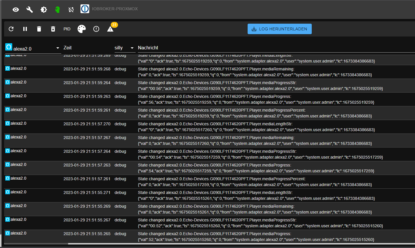This screenshot has width=415, height=248.
Task: Click the sync-disabled icon in the top bar
Action: coord(71,10)
